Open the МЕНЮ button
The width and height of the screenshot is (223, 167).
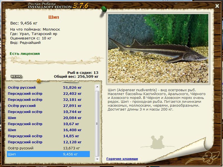click(16, 76)
